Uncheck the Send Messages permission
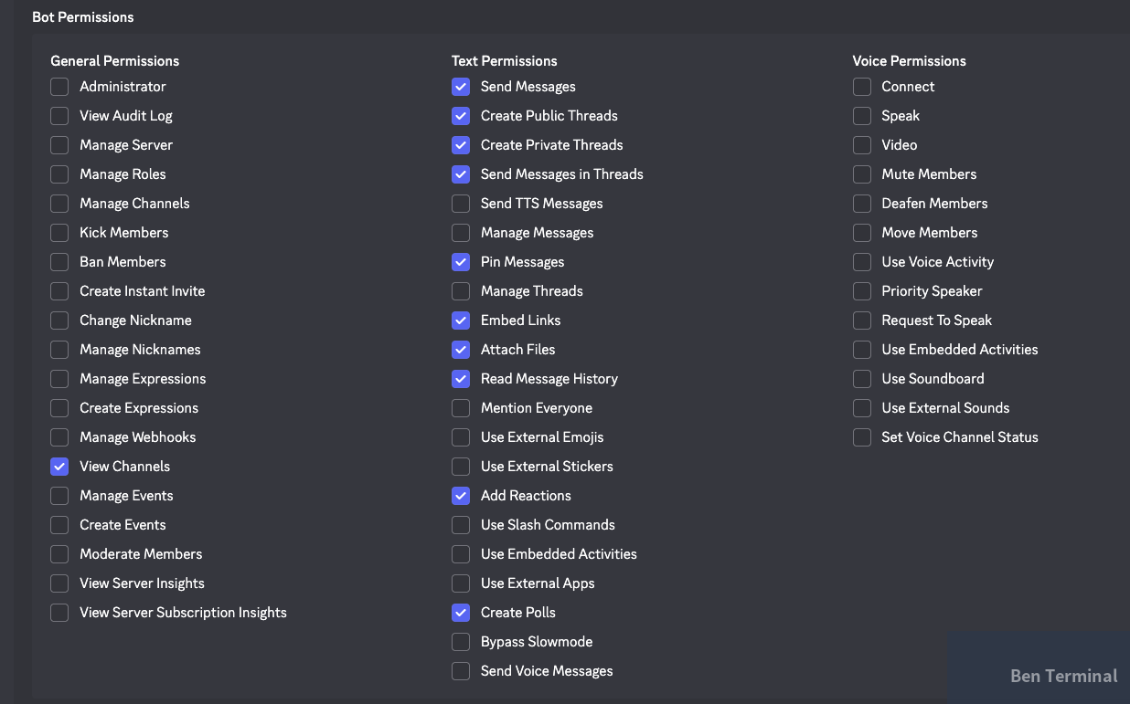The height and width of the screenshot is (704, 1130). [461, 87]
